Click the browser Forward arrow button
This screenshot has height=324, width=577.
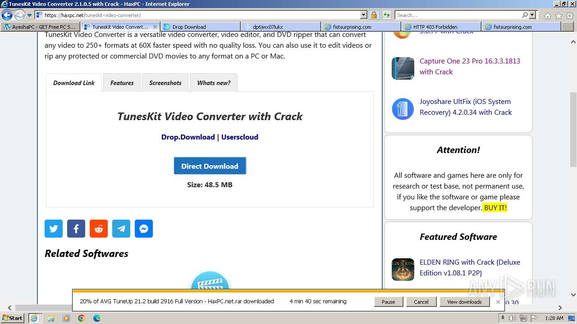[x=19, y=15]
